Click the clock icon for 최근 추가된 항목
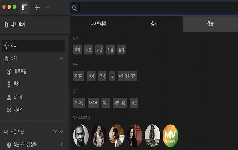The height and width of the screenshot is (150, 238). pos(9,145)
